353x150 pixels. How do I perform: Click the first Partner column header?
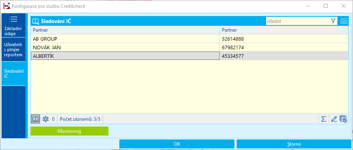pyautogui.click(x=125, y=30)
